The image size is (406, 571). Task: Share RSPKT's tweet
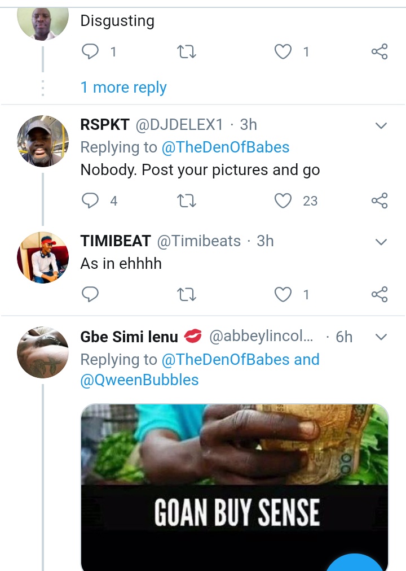click(379, 200)
